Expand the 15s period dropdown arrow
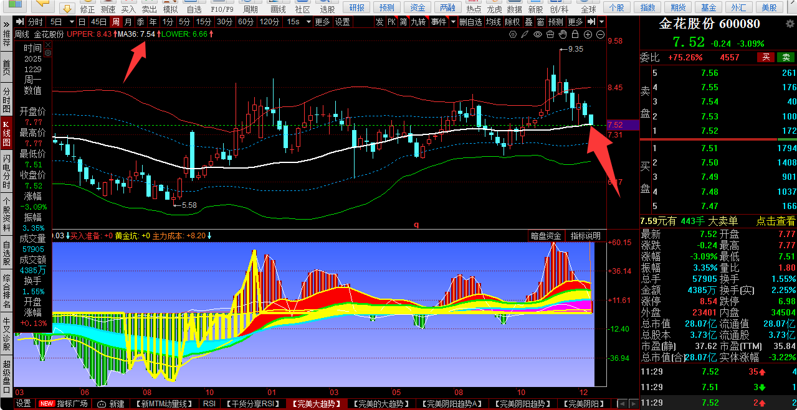 tap(307, 22)
